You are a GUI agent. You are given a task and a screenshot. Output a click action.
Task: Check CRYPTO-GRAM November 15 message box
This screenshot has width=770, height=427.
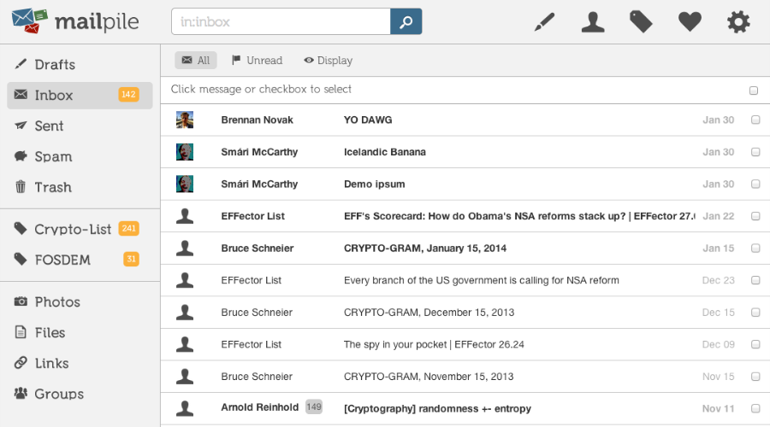[x=755, y=377]
